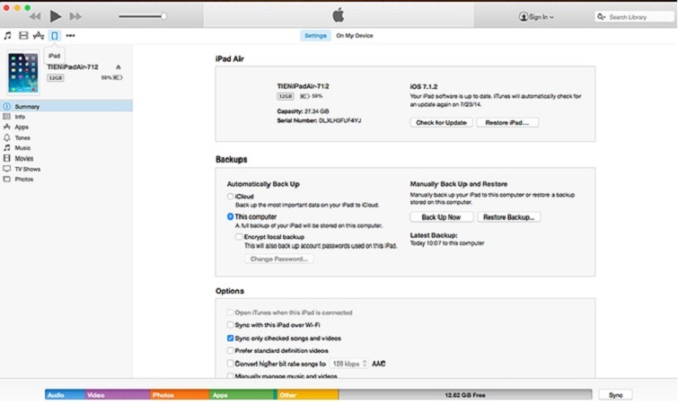Uncheck Sync only checked songs and videos
678x405 pixels.
click(231, 338)
